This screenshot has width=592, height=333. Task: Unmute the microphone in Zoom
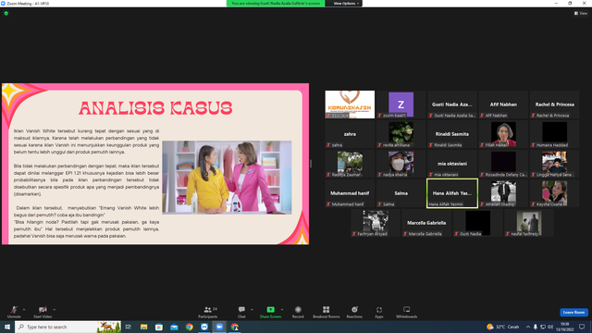click(x=14, y=312)
